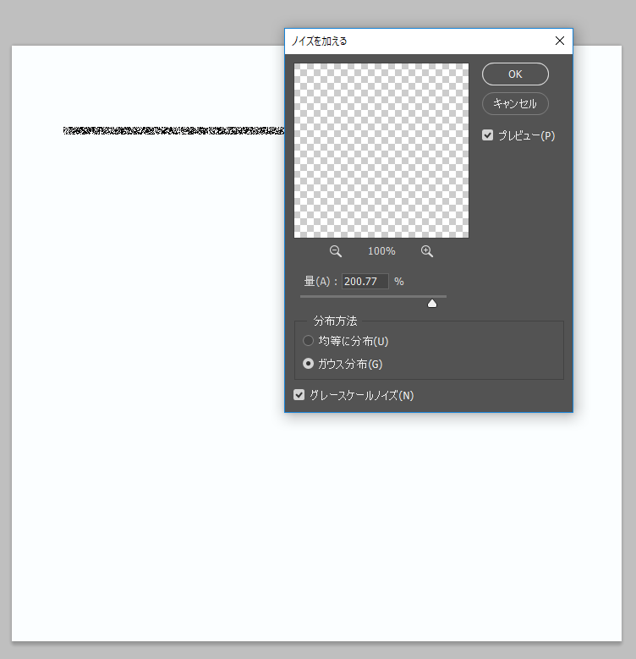636x659 pixels.
Task: Click the checkerboard preview thumbnail
Action: click(x=381, y=151)
